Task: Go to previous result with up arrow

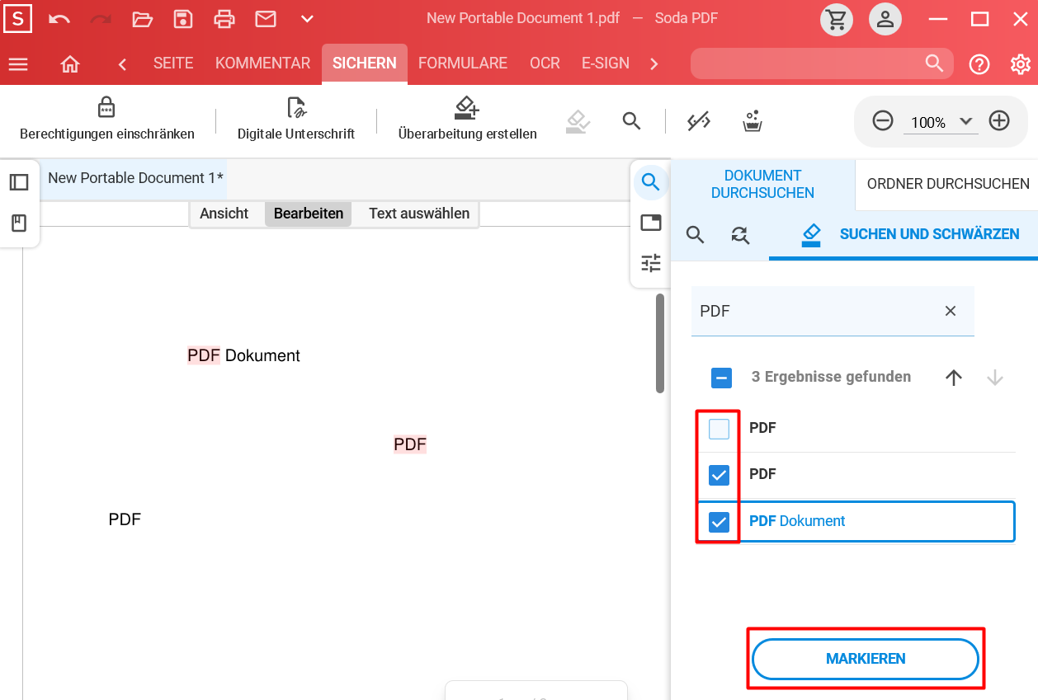Action: pos(954,378)
